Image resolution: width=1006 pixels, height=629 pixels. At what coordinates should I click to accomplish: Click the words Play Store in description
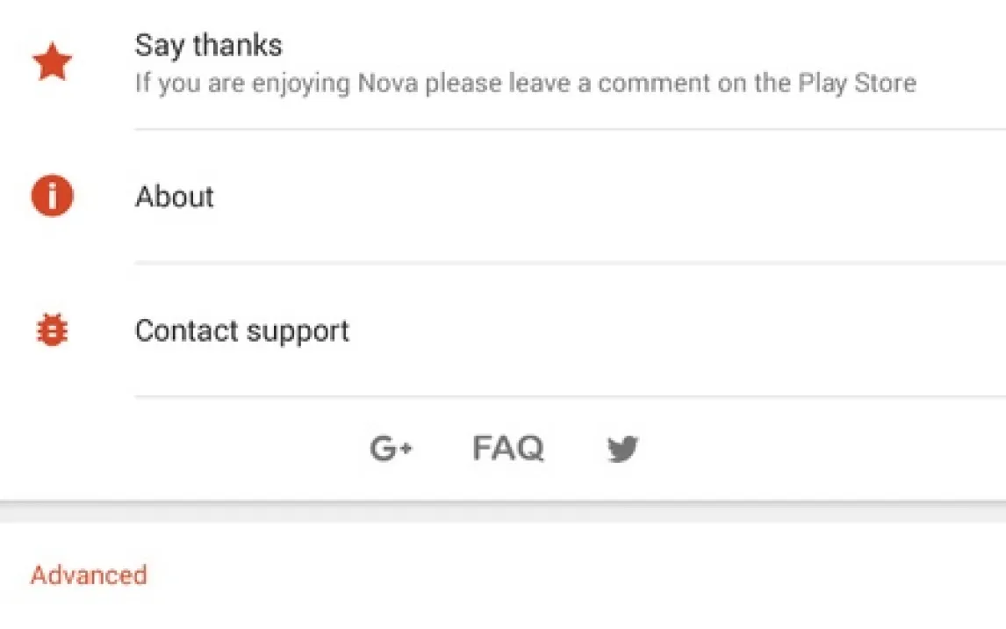coord(857,83)
